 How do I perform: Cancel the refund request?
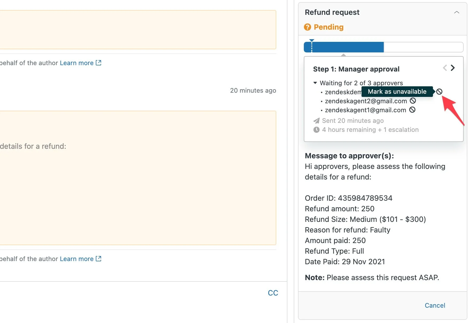tap(435, 305)
